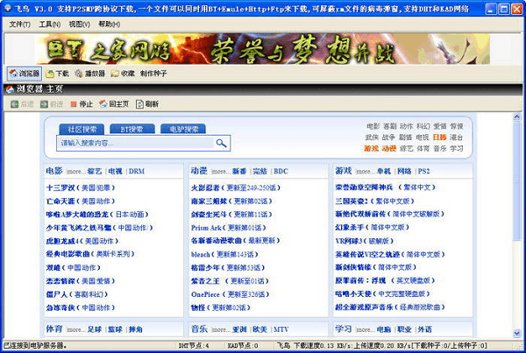Image resolution: width=526 pixels, height=353 pixels.
Task: Open the 十三罗汉 movie entry
Action: (80, 187)
